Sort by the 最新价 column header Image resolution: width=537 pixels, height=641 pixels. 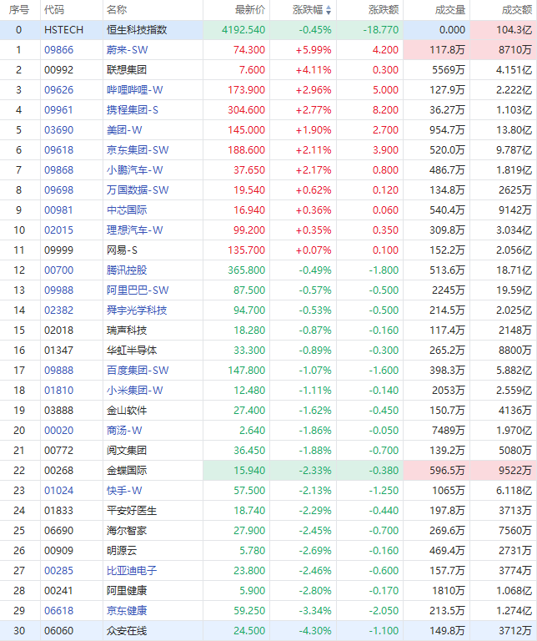pyautogui.click(x=250, y=10)
